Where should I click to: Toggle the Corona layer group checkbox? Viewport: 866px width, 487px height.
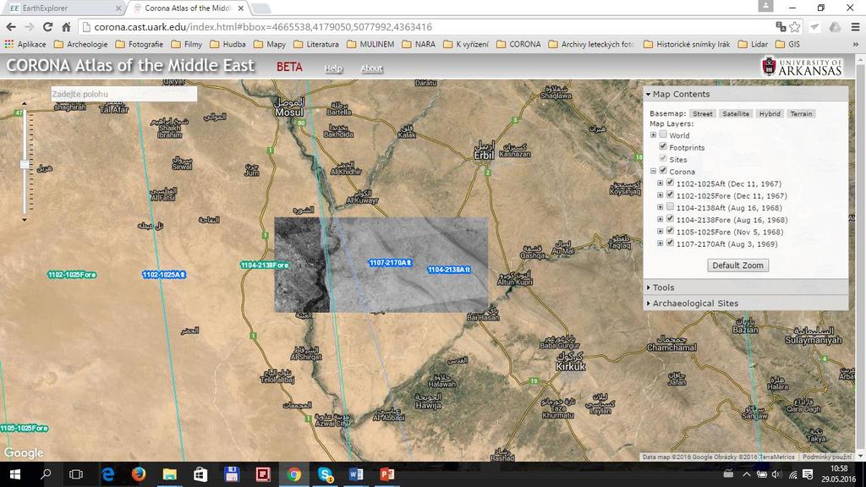(663, 171)
